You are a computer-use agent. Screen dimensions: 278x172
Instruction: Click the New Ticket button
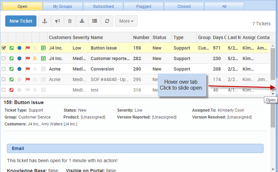pyautogui.click(x=21, y=21)
